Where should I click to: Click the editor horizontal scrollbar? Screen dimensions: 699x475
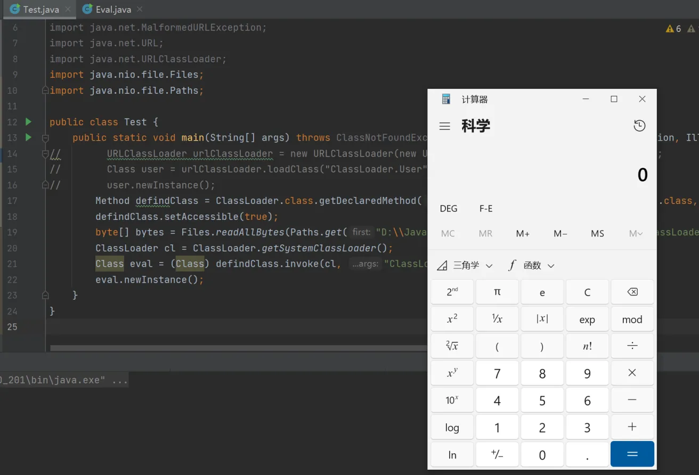239,348
